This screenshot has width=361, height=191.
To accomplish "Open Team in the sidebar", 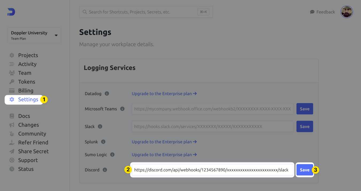I will [x=25, y=73].
